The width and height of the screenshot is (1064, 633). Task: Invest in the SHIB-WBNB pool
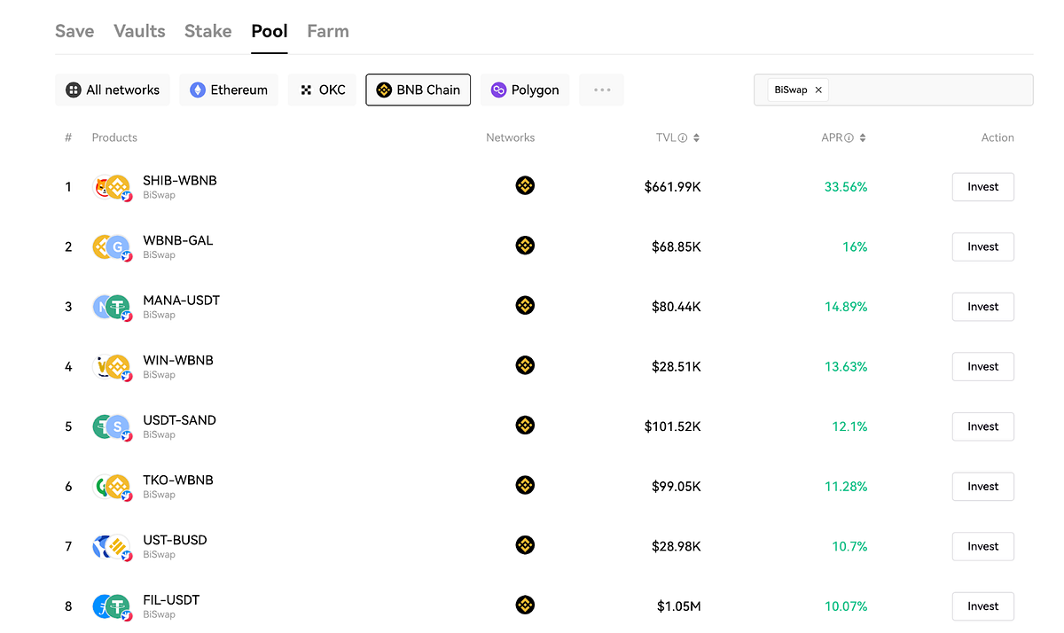click(982, 187)
